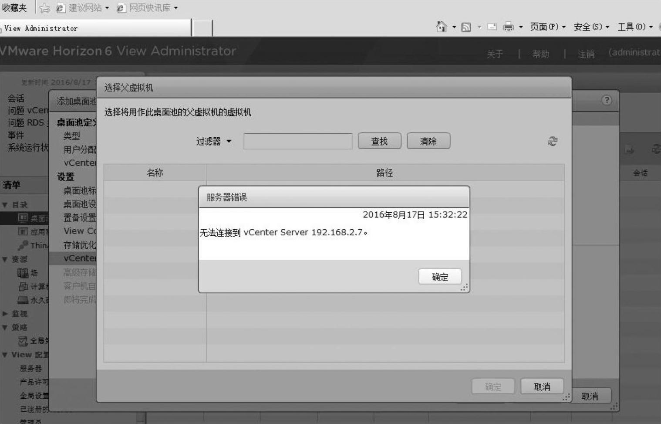Select highlighted vCenter step under 设置

coord(80,258)
